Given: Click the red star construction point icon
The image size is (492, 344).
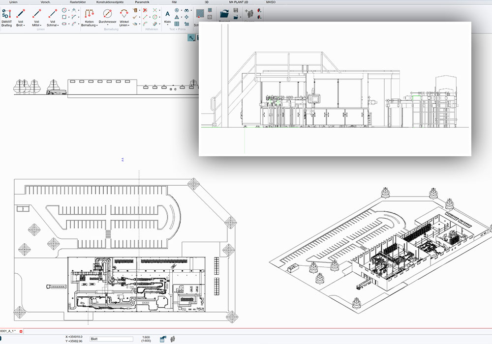Looking at the screenshot, I should click(145, 10).
